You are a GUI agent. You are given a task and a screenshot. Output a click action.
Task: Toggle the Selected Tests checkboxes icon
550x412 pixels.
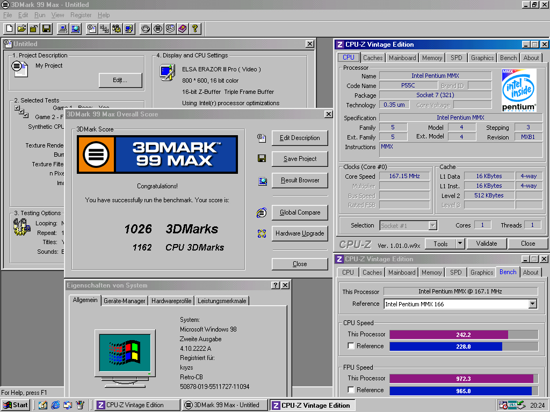[21, 112]
